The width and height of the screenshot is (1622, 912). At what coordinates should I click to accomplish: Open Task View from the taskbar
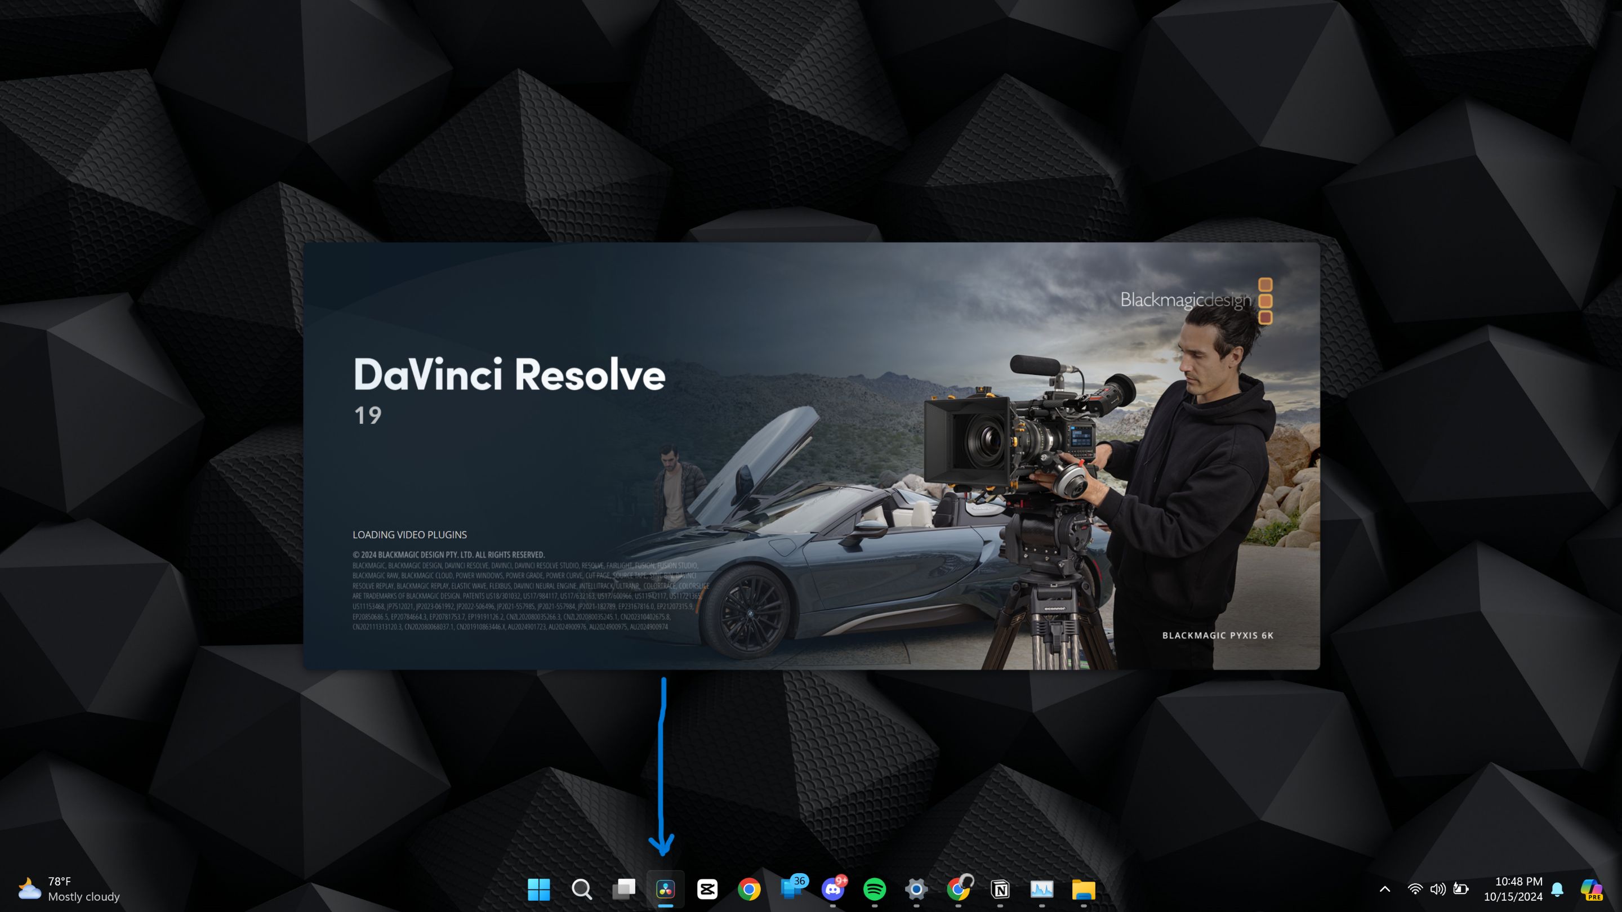click(623, 889)
